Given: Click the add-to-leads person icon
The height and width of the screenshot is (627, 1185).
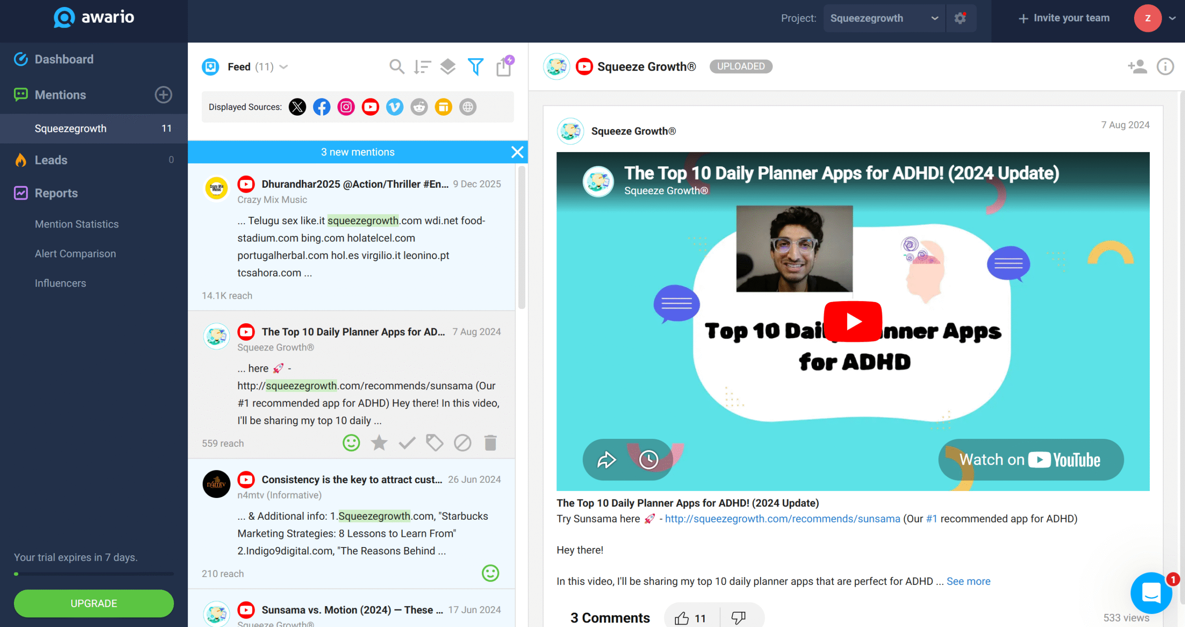Looking at the screenshot, I should point(1137,67).
